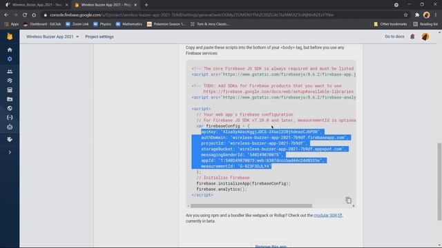Open Mathematics bookmark
This screenshot has width=442, height=248.
(129, 24)
